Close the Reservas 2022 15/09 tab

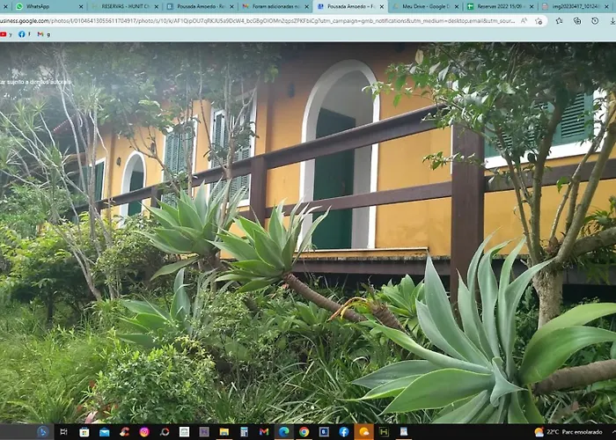(x=532, y=7)
